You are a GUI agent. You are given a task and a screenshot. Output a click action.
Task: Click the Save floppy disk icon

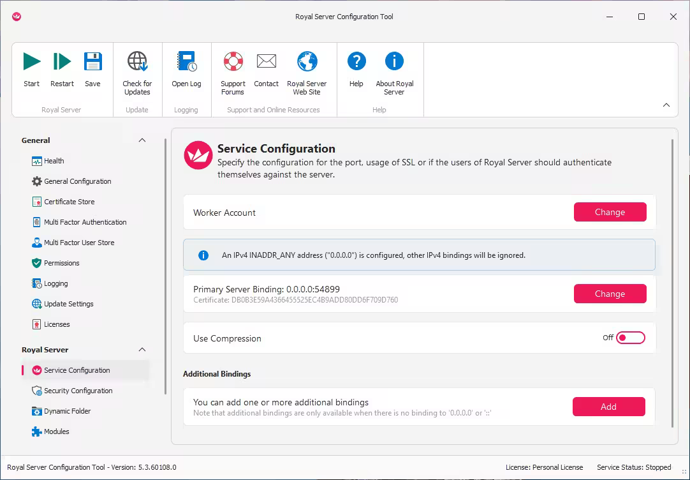[92, 62]
